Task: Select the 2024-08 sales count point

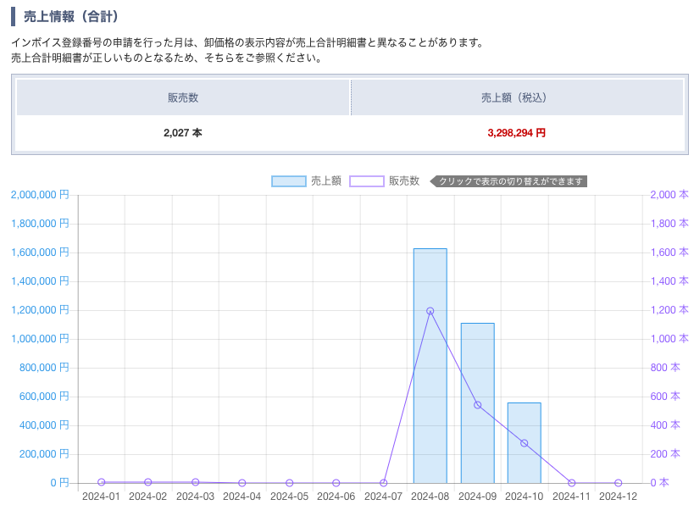Action: point(430,311)
